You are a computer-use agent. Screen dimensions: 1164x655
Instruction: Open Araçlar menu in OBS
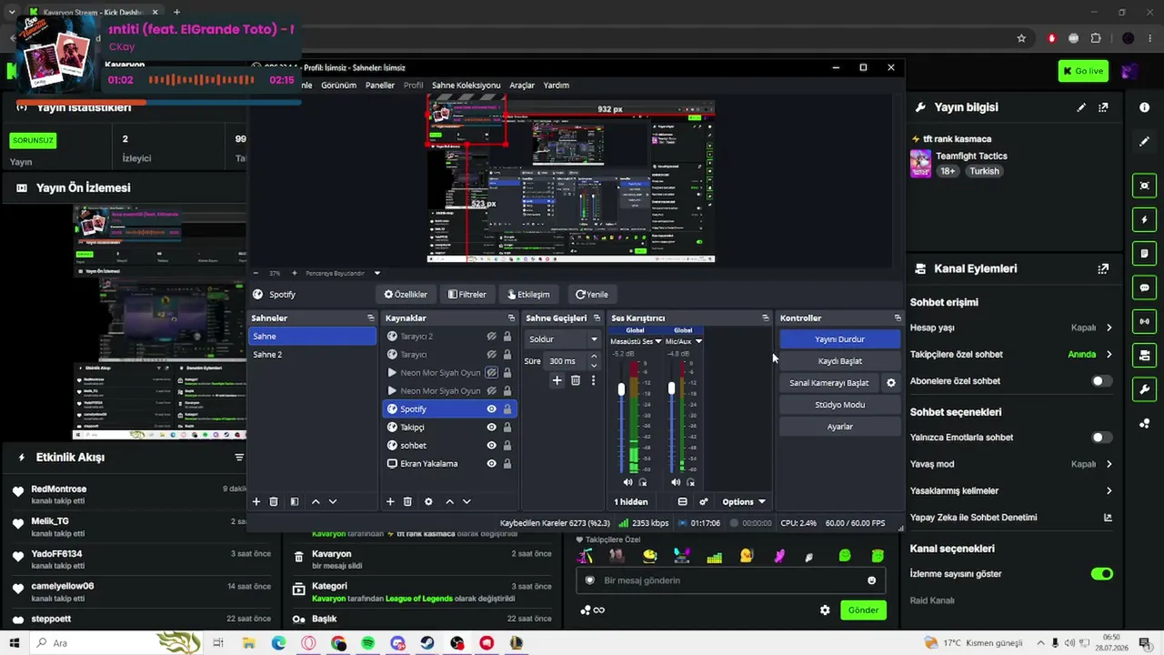click(x=522, y=86)
